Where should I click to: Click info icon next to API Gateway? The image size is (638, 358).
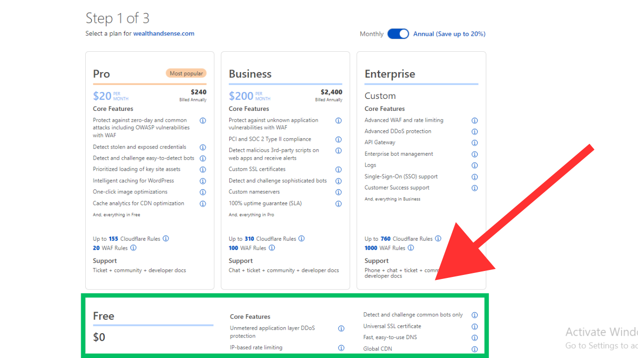[474, 143]
